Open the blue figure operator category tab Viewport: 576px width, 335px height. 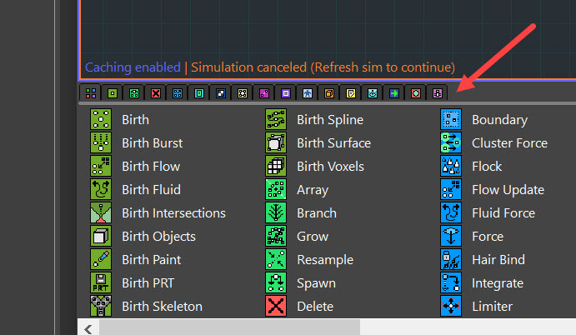(x=308, y=93)
